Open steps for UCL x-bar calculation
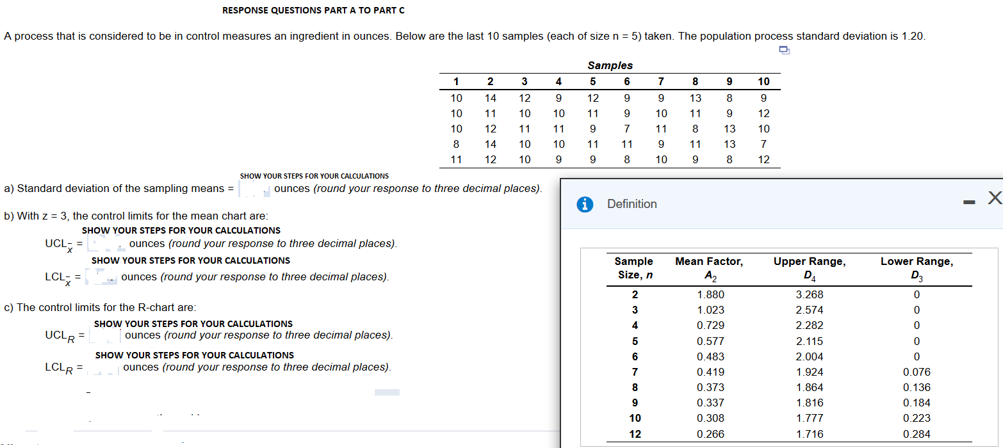The height and width of the screenshot is (448, 1003). coord(181,230)
